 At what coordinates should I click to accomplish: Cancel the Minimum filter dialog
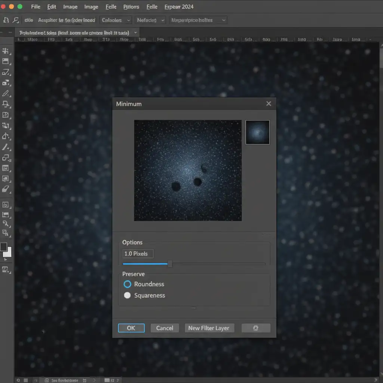165,328
